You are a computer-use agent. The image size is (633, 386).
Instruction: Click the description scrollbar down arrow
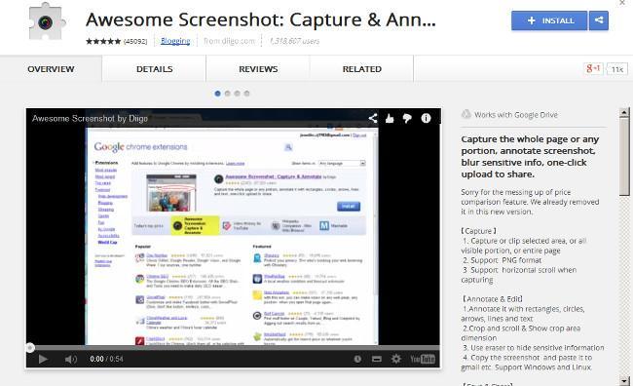coord(624,381)
